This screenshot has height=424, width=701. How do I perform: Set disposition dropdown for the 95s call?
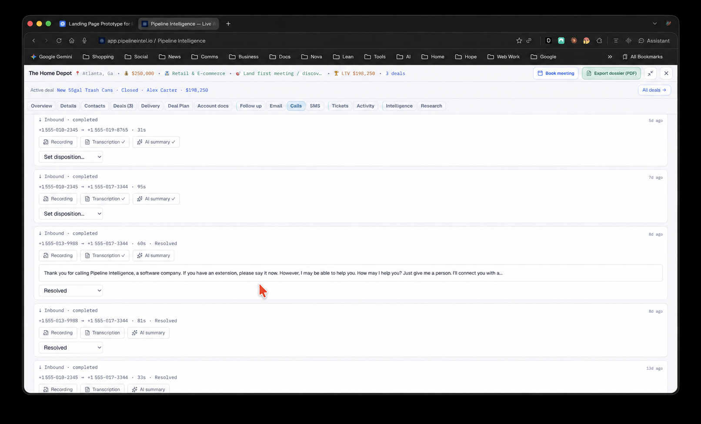click(71, 214)
